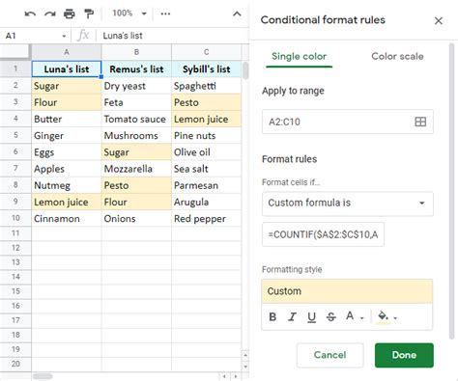
Task: Select the Red pepper cell
Action: [x=207, y=219]
